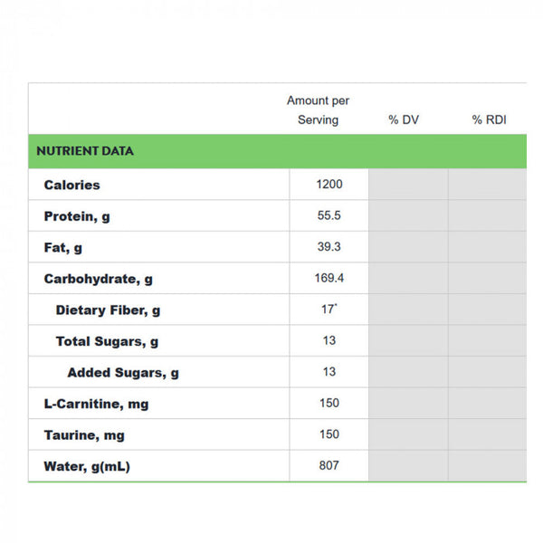Select the Taurine, mg row label
The width and height of the screenshot is (543, 543).
pos(84,435)
